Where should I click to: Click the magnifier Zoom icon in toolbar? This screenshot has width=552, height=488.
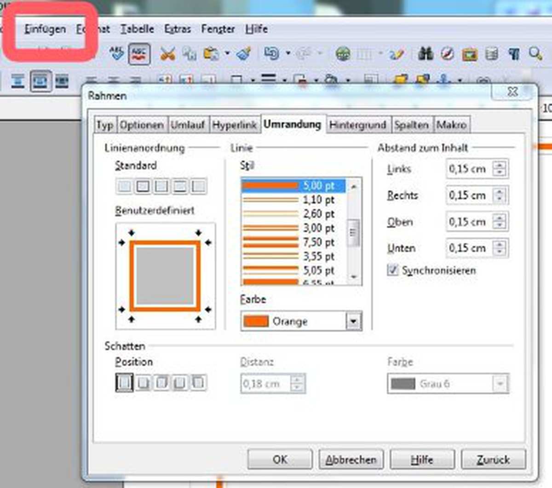535,54
